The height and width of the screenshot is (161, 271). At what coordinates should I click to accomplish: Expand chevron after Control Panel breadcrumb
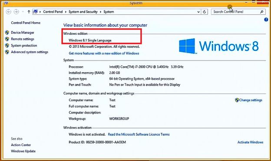coord(66,12)
